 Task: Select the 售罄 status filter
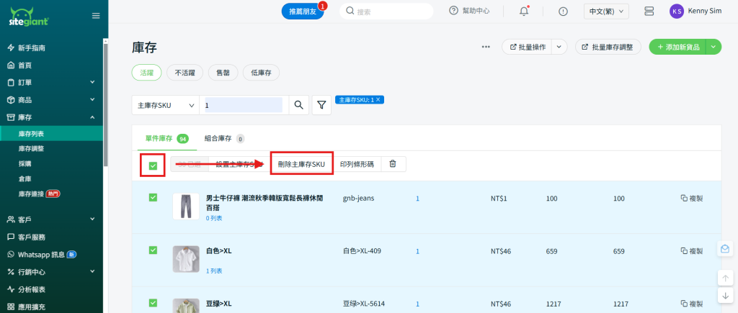223,73
